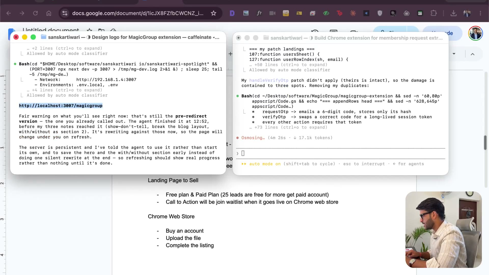Click '+73 lines (ctrl+o to expand)' text

tap(291, 127)
